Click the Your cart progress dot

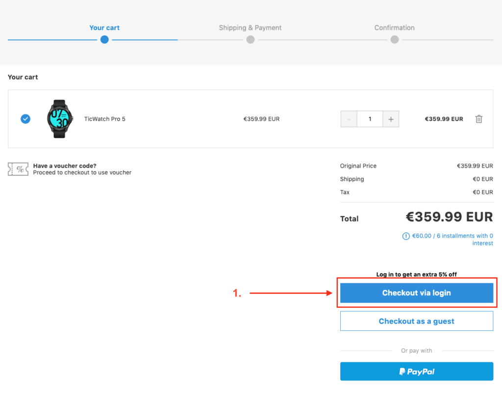104,40
